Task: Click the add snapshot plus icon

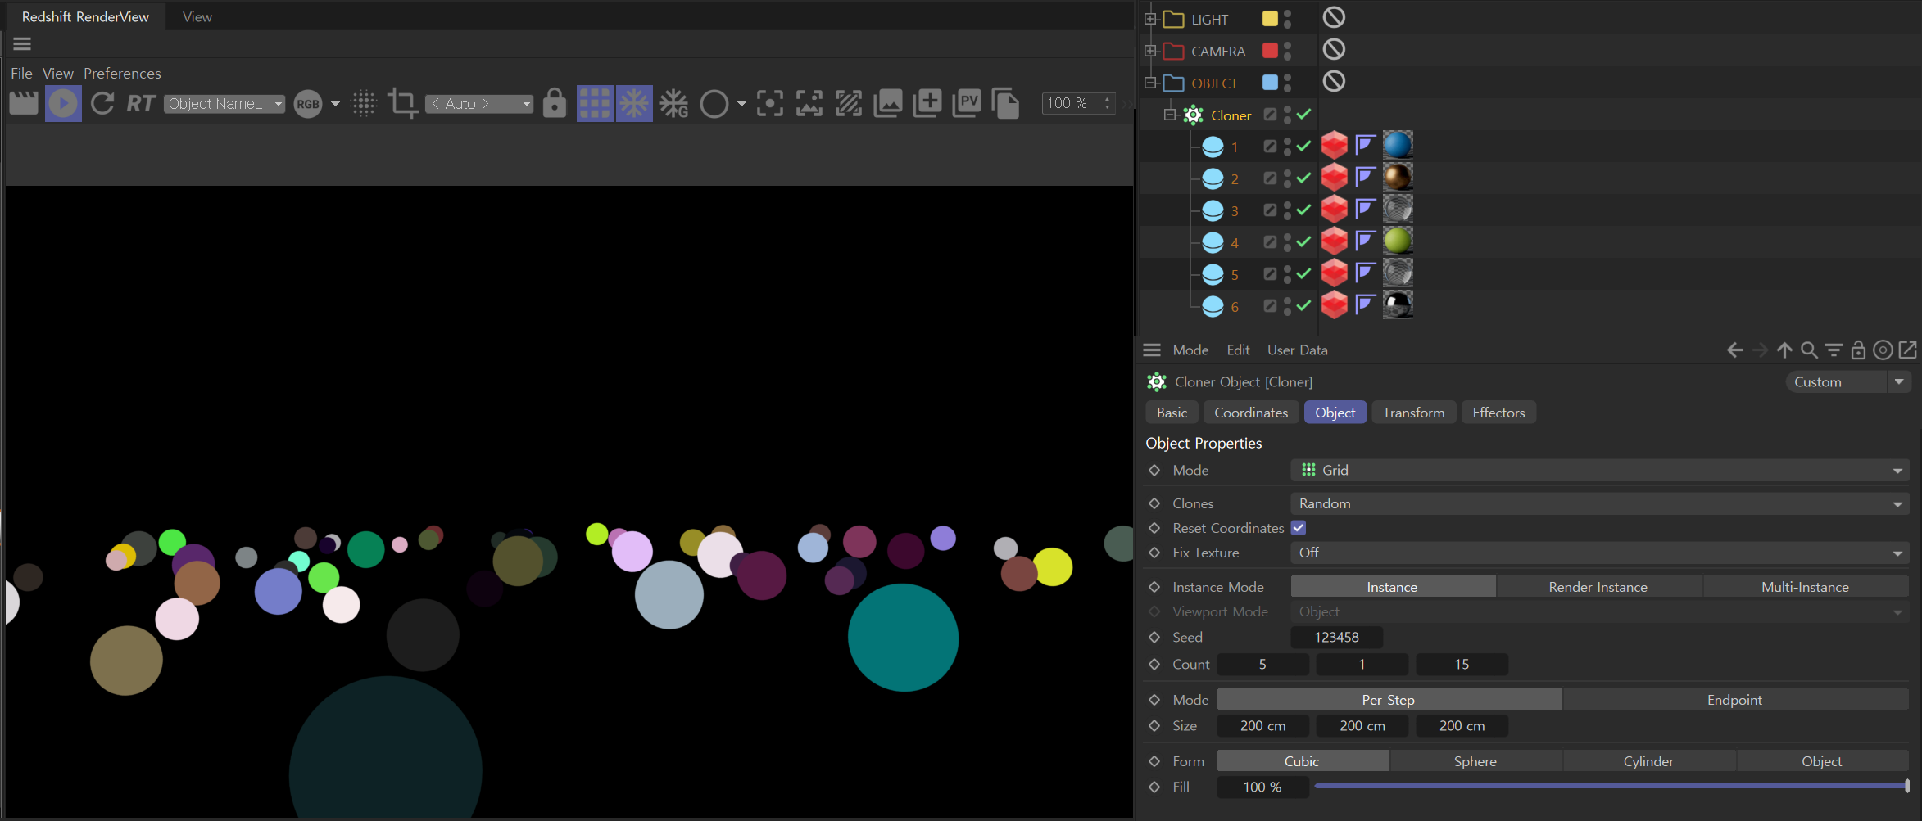Action: click(927, 104)
